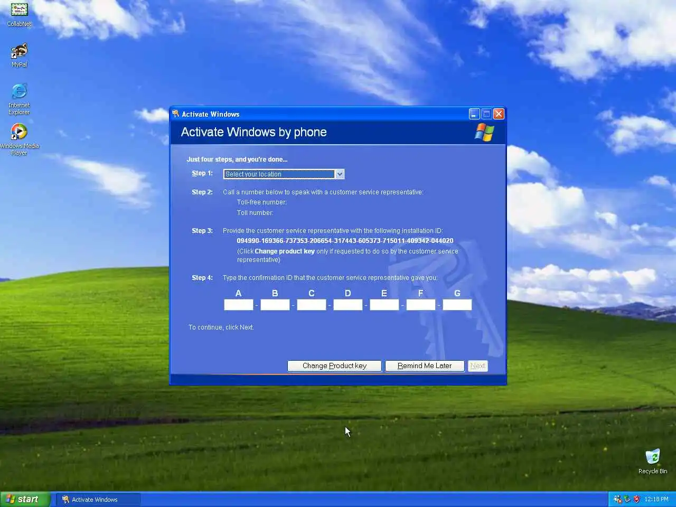Open the Select your location dropdown
Image resolution: width=676 pixels, height=507 pixels.
click(284, 174)
